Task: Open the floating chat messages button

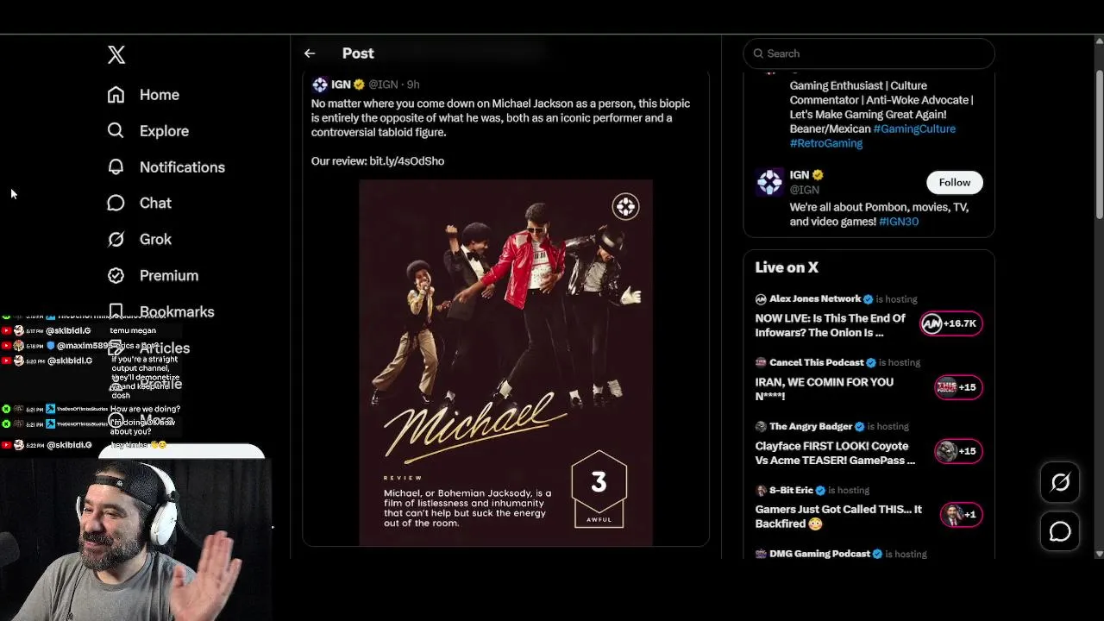Action: tap(1060, 532)
